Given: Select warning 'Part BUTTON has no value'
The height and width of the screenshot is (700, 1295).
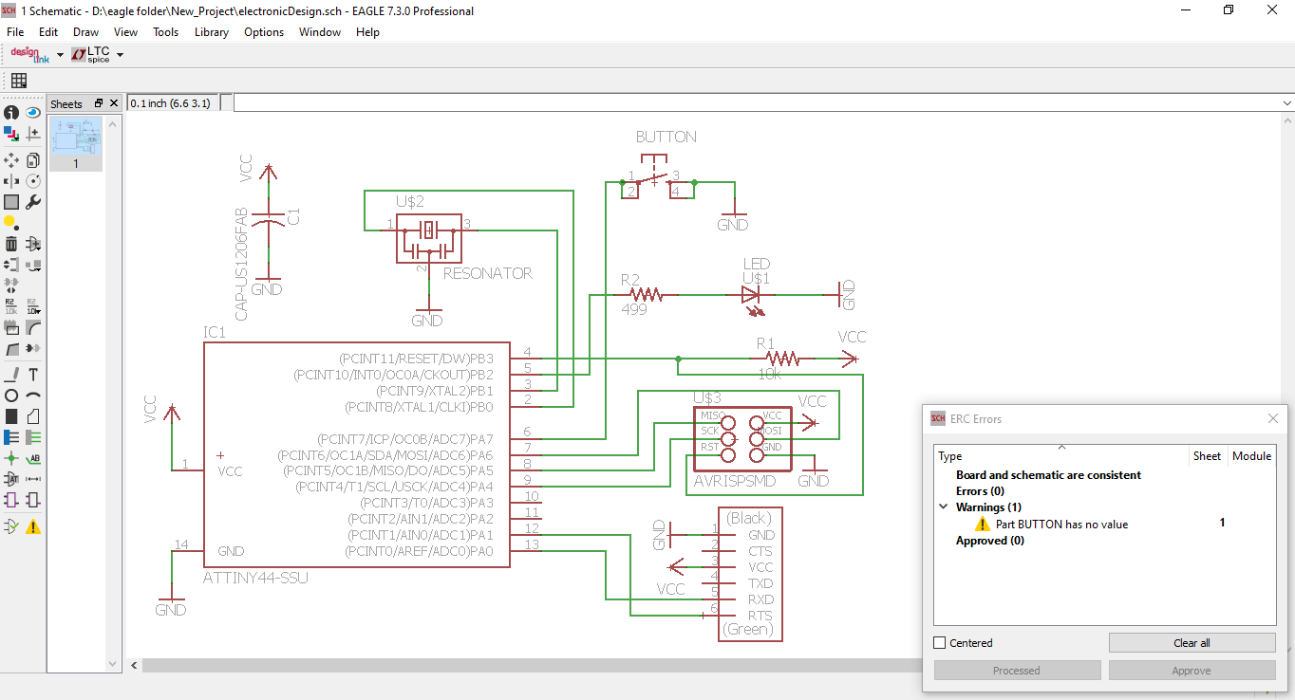Looking at the screenshot, I should [x=1061, y=524].
